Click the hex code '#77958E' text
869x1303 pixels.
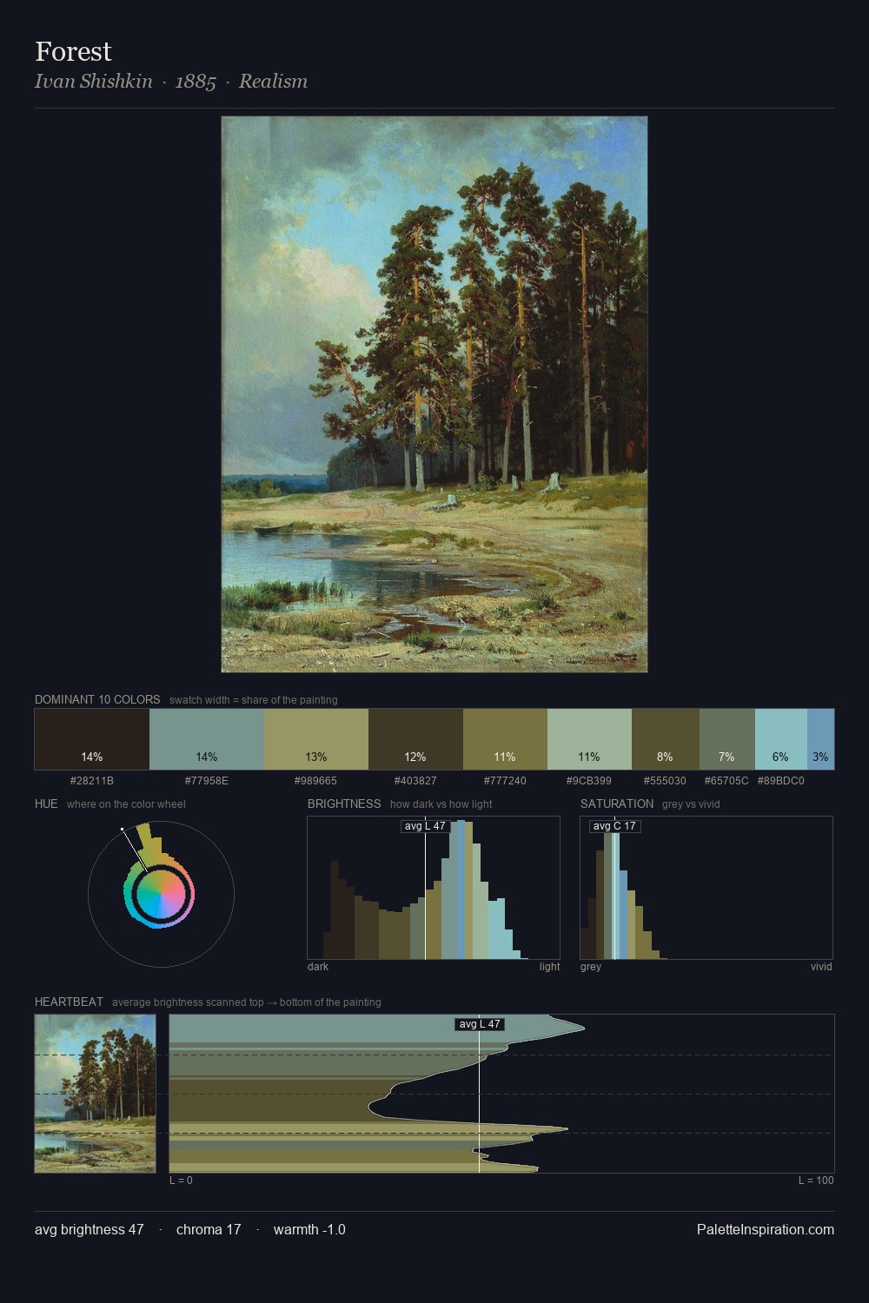click(x=207, y=781)
